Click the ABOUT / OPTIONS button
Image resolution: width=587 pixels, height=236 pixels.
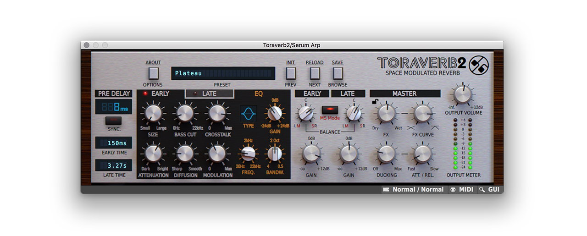153,73
